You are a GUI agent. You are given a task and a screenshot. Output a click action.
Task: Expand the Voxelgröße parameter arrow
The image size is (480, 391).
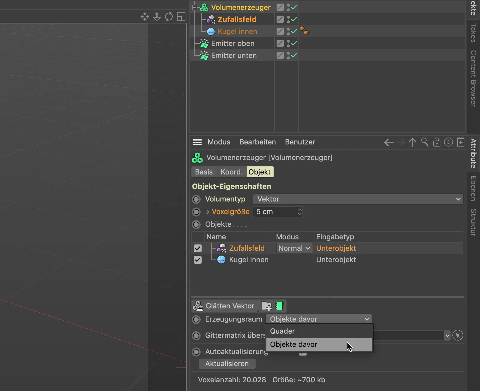coord(208,212)
